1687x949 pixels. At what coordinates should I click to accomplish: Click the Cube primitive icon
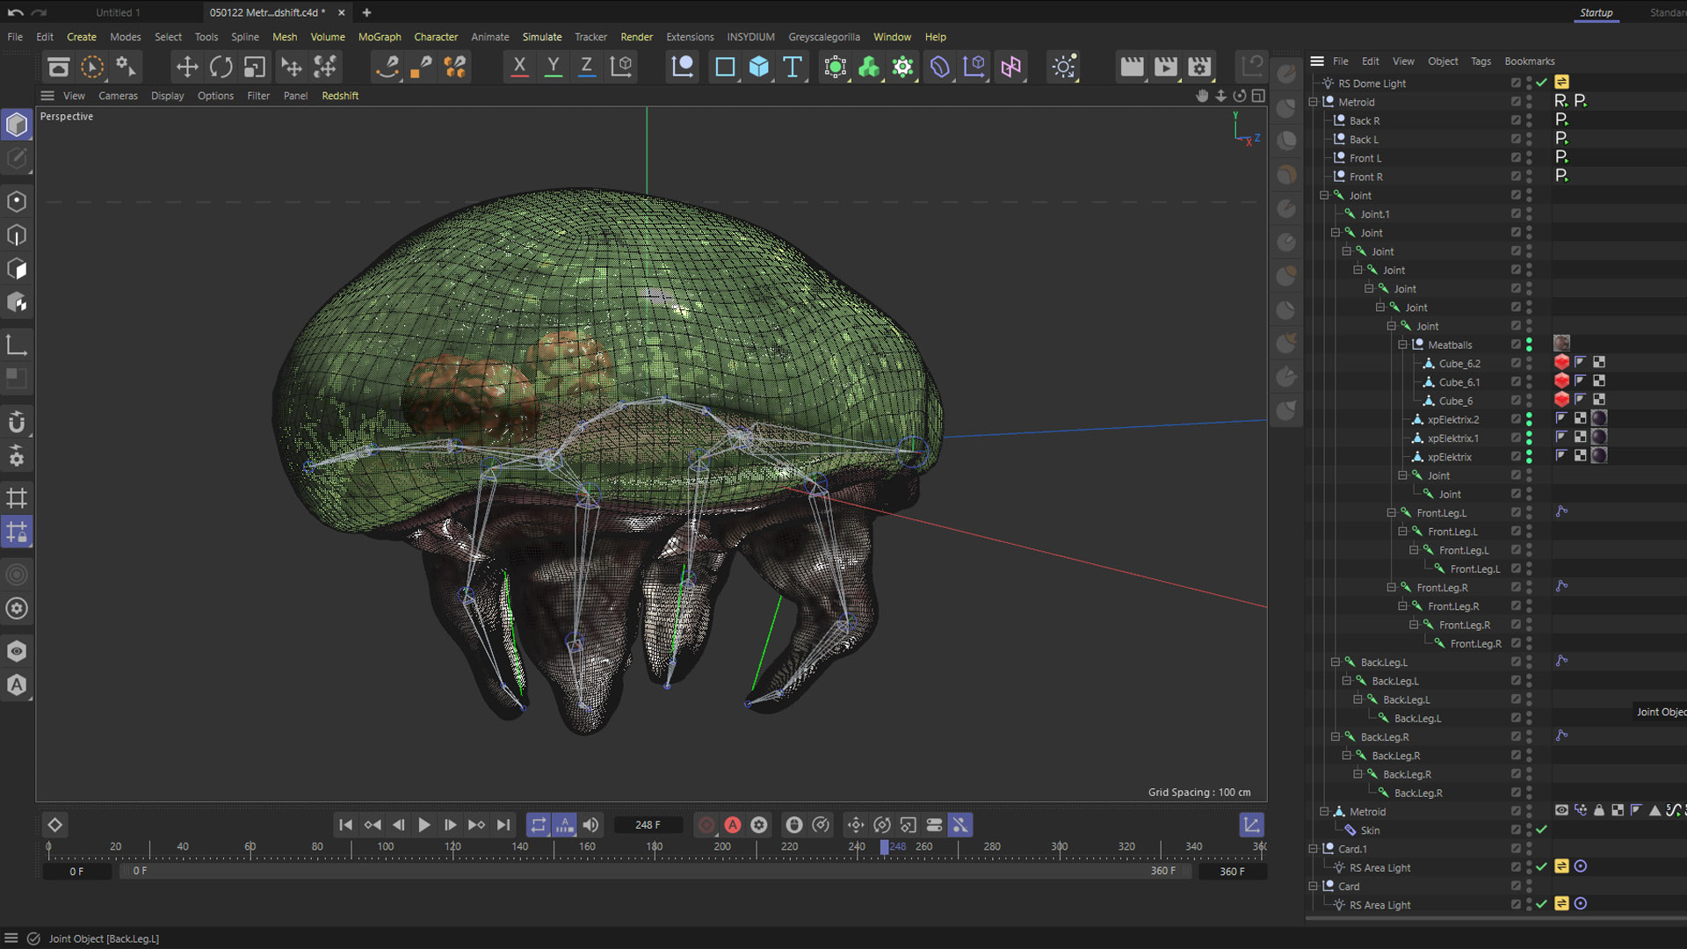(x=758, y=67)
